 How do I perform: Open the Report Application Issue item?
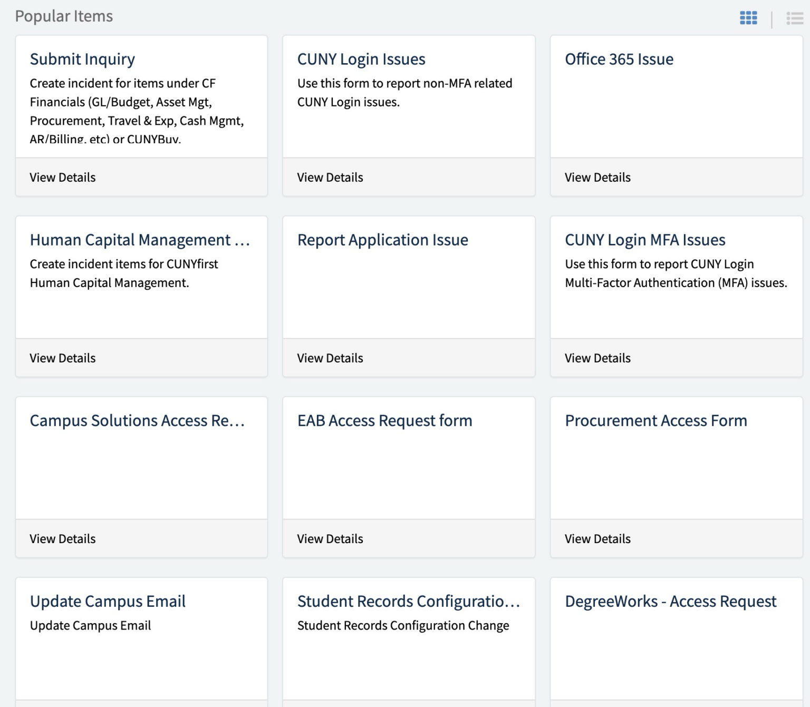pos(383,240)
